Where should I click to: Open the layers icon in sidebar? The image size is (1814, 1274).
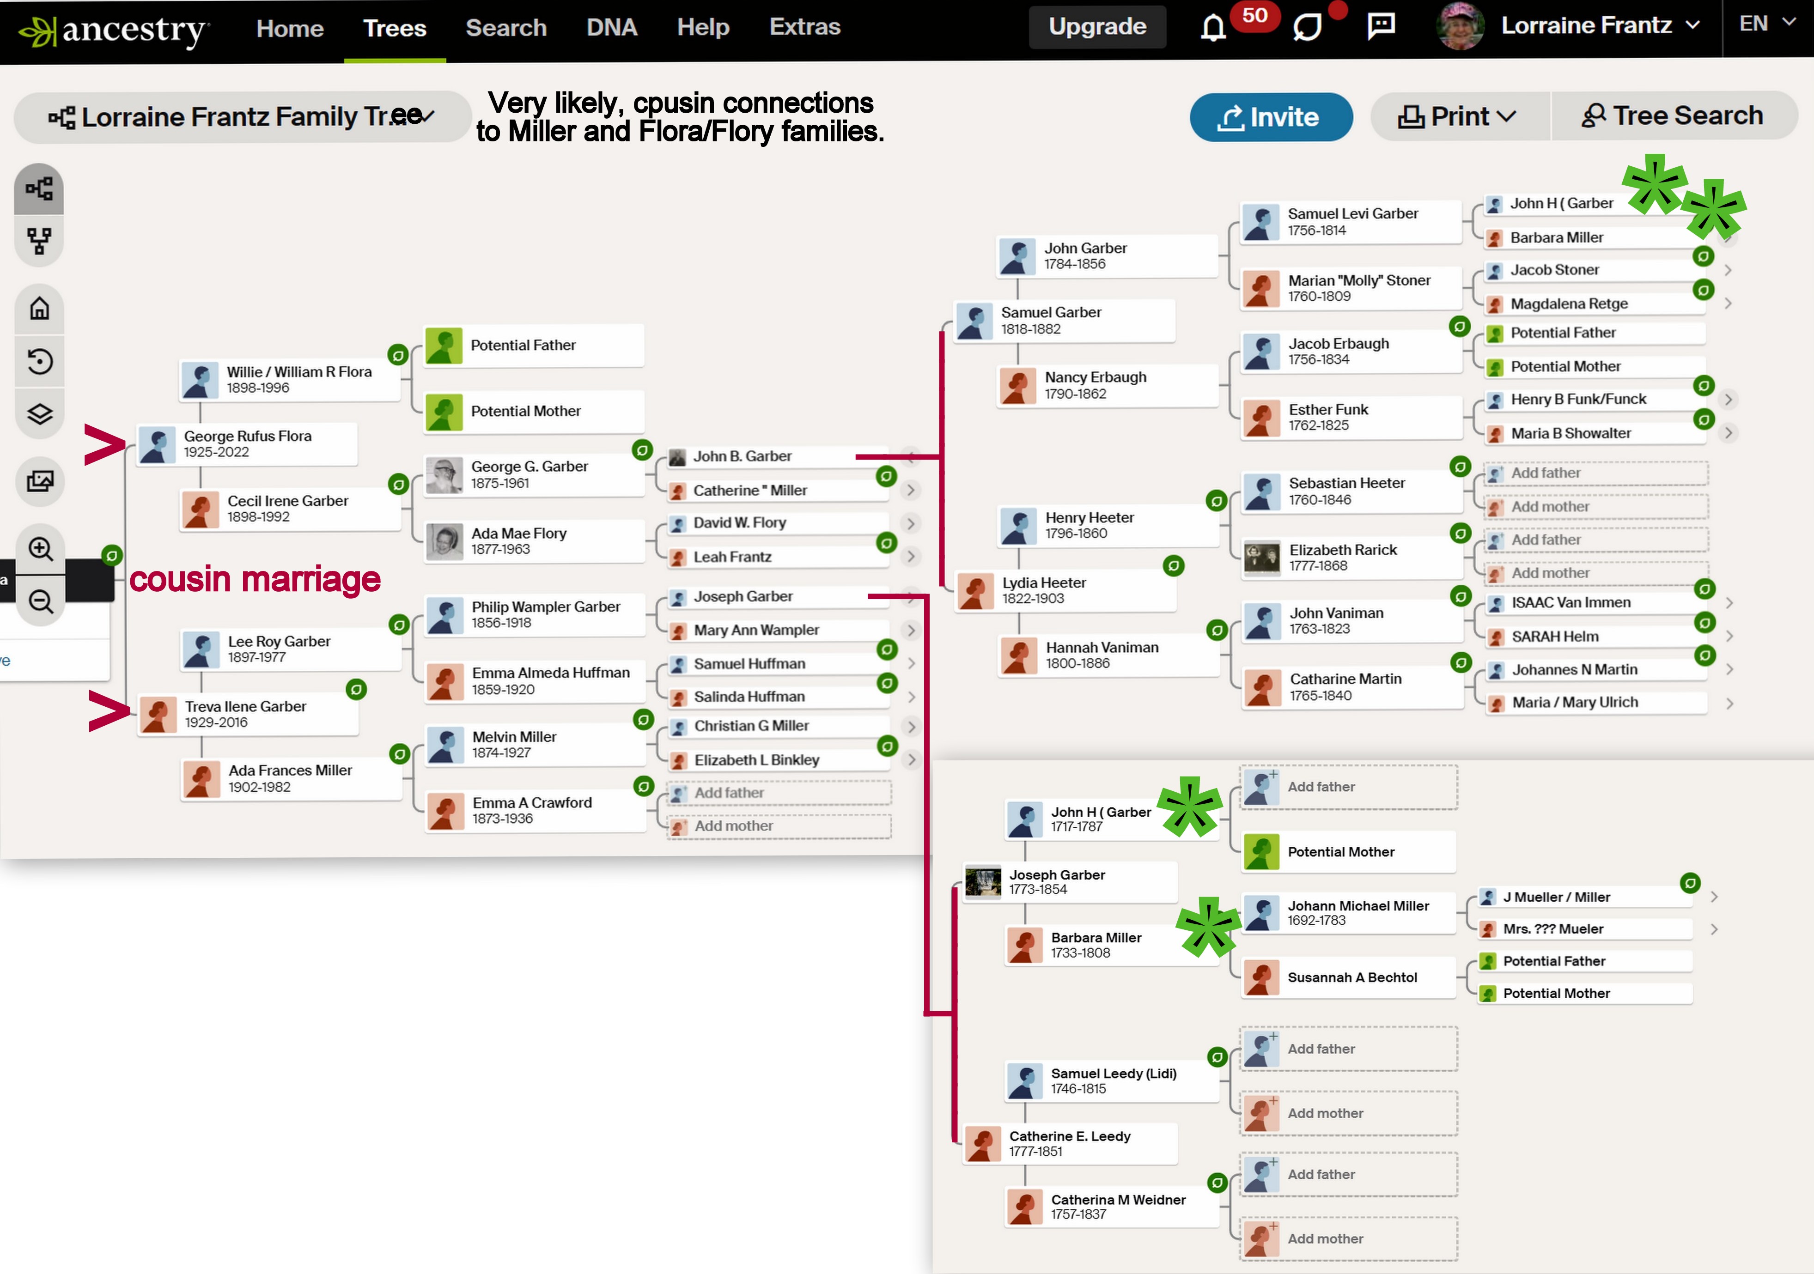pos(39,414)
